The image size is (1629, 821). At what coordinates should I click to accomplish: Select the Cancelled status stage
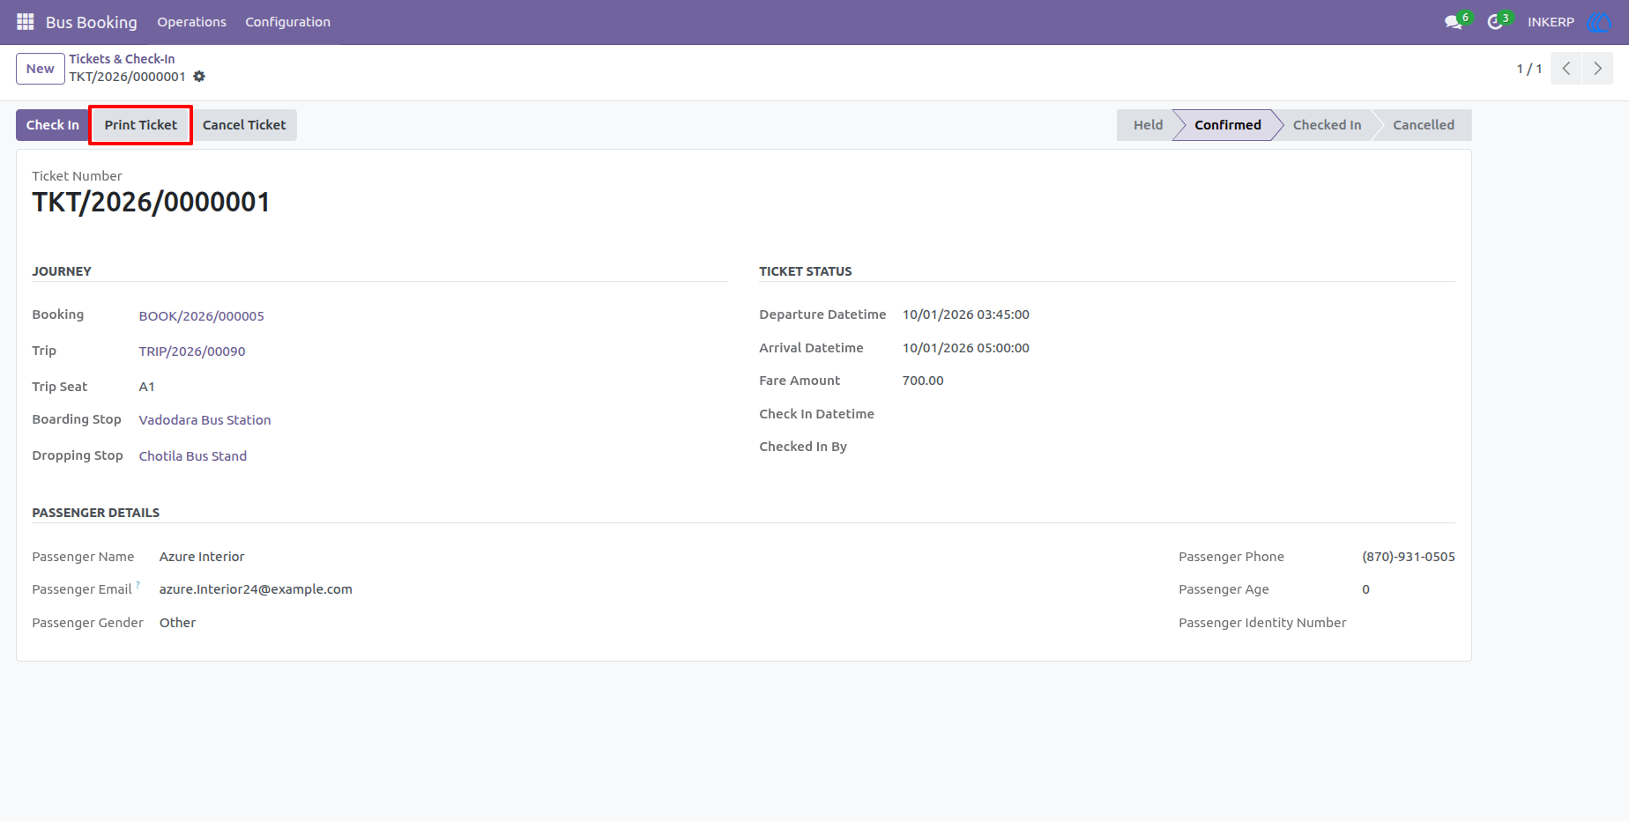(x=1424, y=125)
